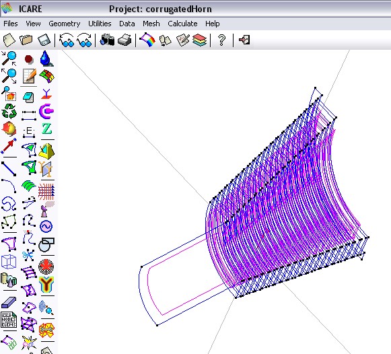Open the Calculate menu
Screen dimensions: 391x354
tap(182, 24)
